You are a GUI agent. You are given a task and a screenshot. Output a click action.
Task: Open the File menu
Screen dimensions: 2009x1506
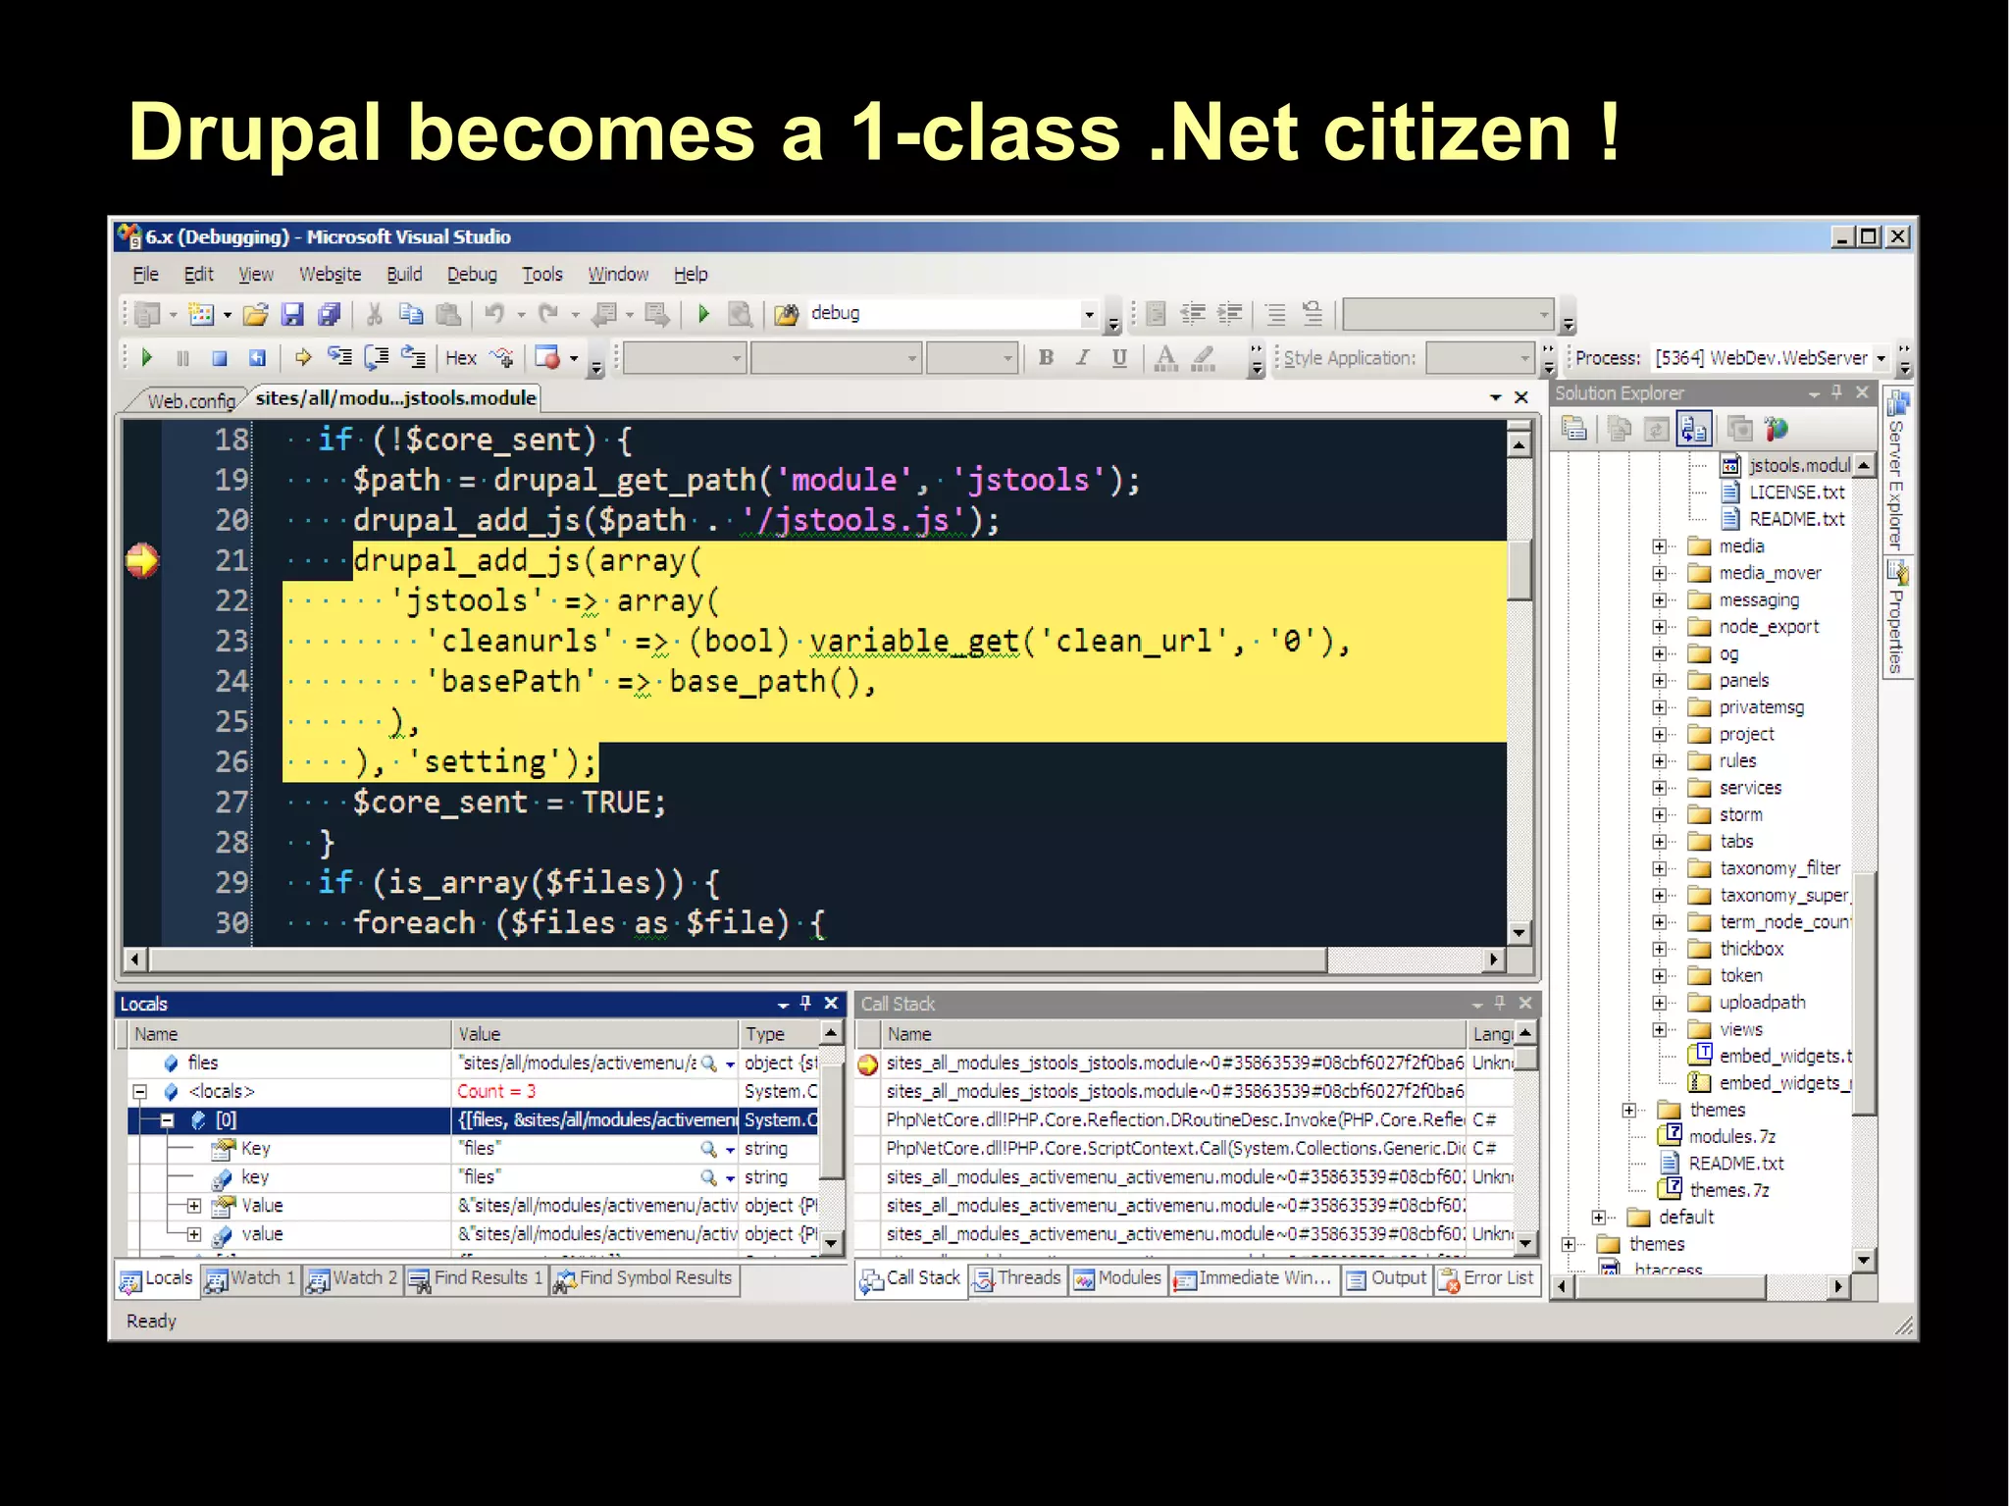coord(145,275)
